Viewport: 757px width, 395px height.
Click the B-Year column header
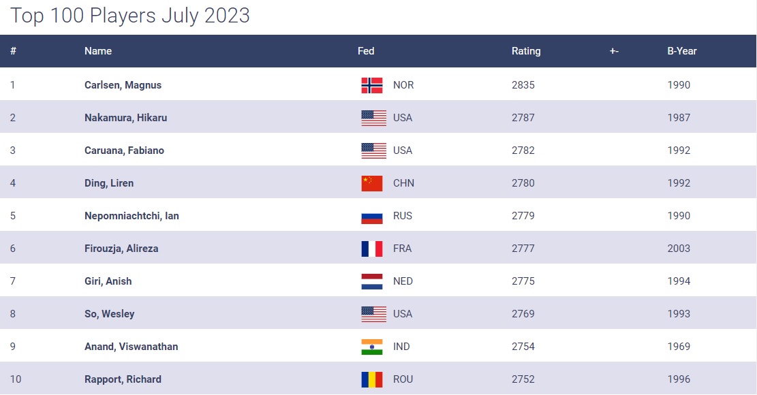click(681, 51)
